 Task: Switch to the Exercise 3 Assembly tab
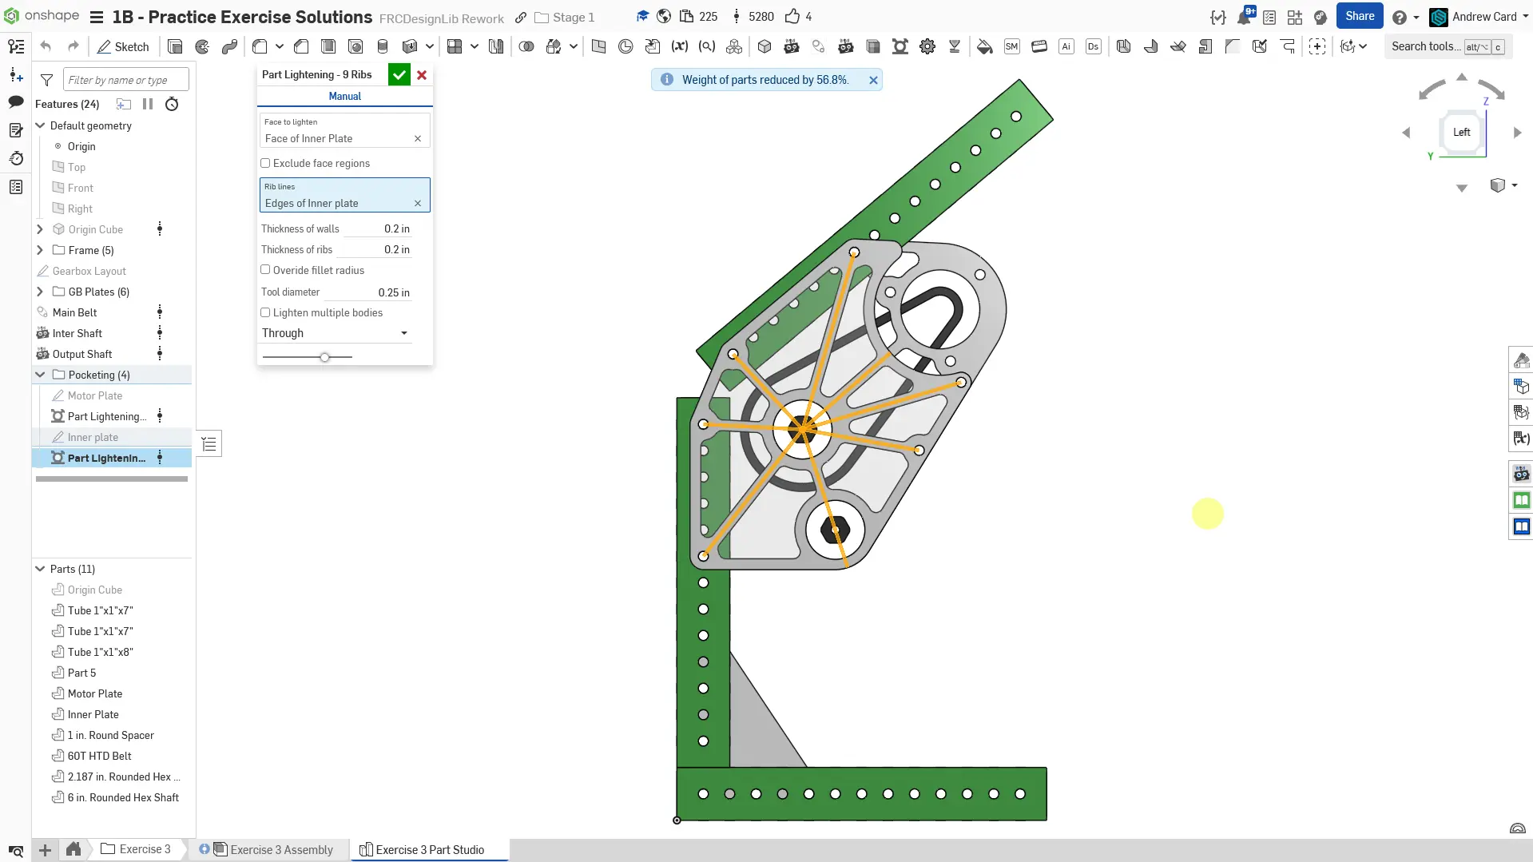click(281, 849)
